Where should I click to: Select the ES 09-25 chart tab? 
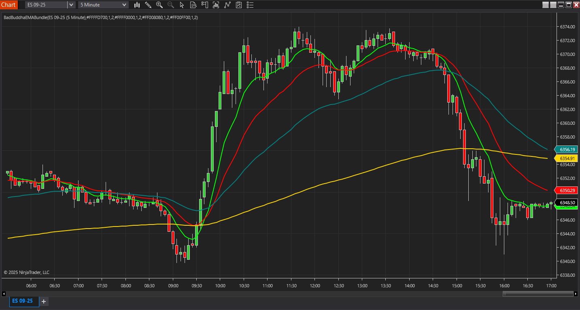[24, 301]
